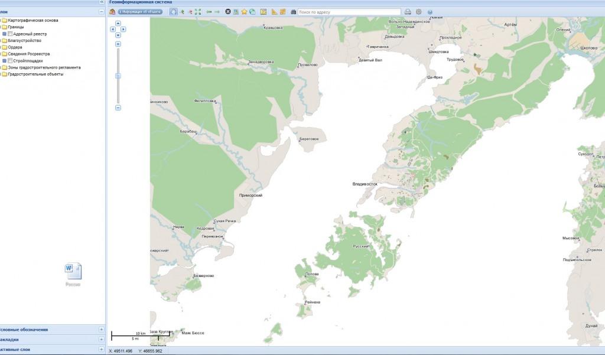This screenshot has width=605, height=355.
Task: Expand Условные обозначения panel
Action: pyautogui.click(x=101, y=330)
